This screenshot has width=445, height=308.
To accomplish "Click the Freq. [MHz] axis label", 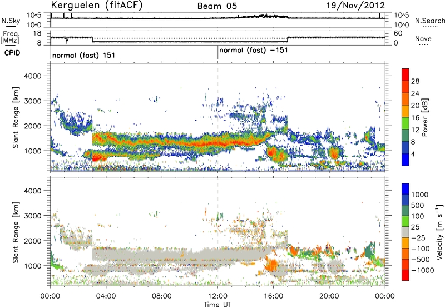I will coord(10,38).
